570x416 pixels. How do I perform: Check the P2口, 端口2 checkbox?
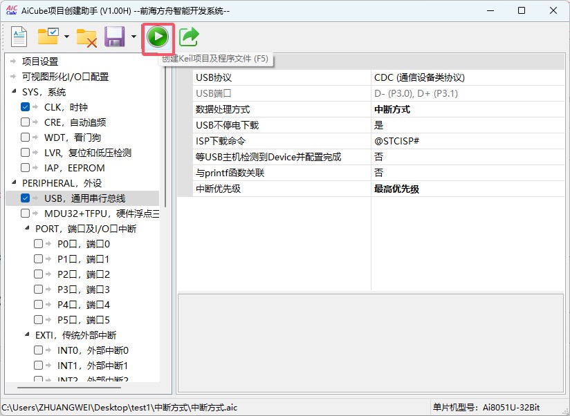pyautogui.click(x=38, y=274)
